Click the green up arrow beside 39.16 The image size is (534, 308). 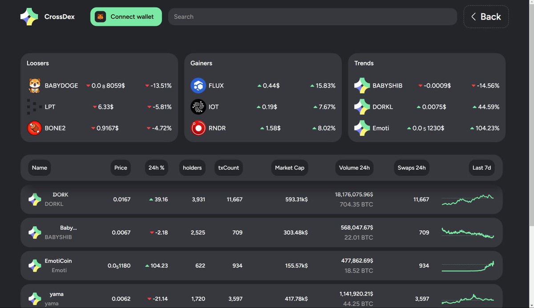(x=151, y=200)
